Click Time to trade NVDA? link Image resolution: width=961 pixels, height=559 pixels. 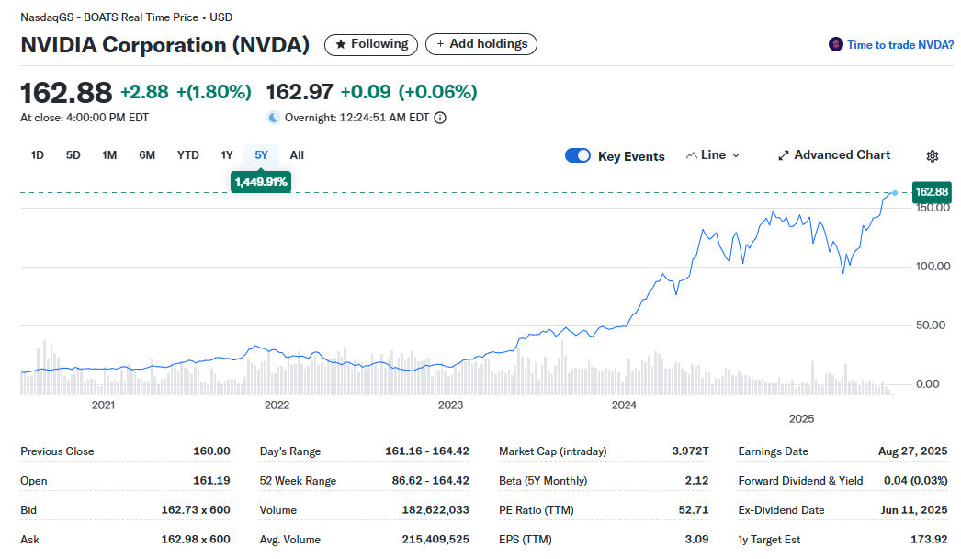pyautogui.click(x=899, y=45)
